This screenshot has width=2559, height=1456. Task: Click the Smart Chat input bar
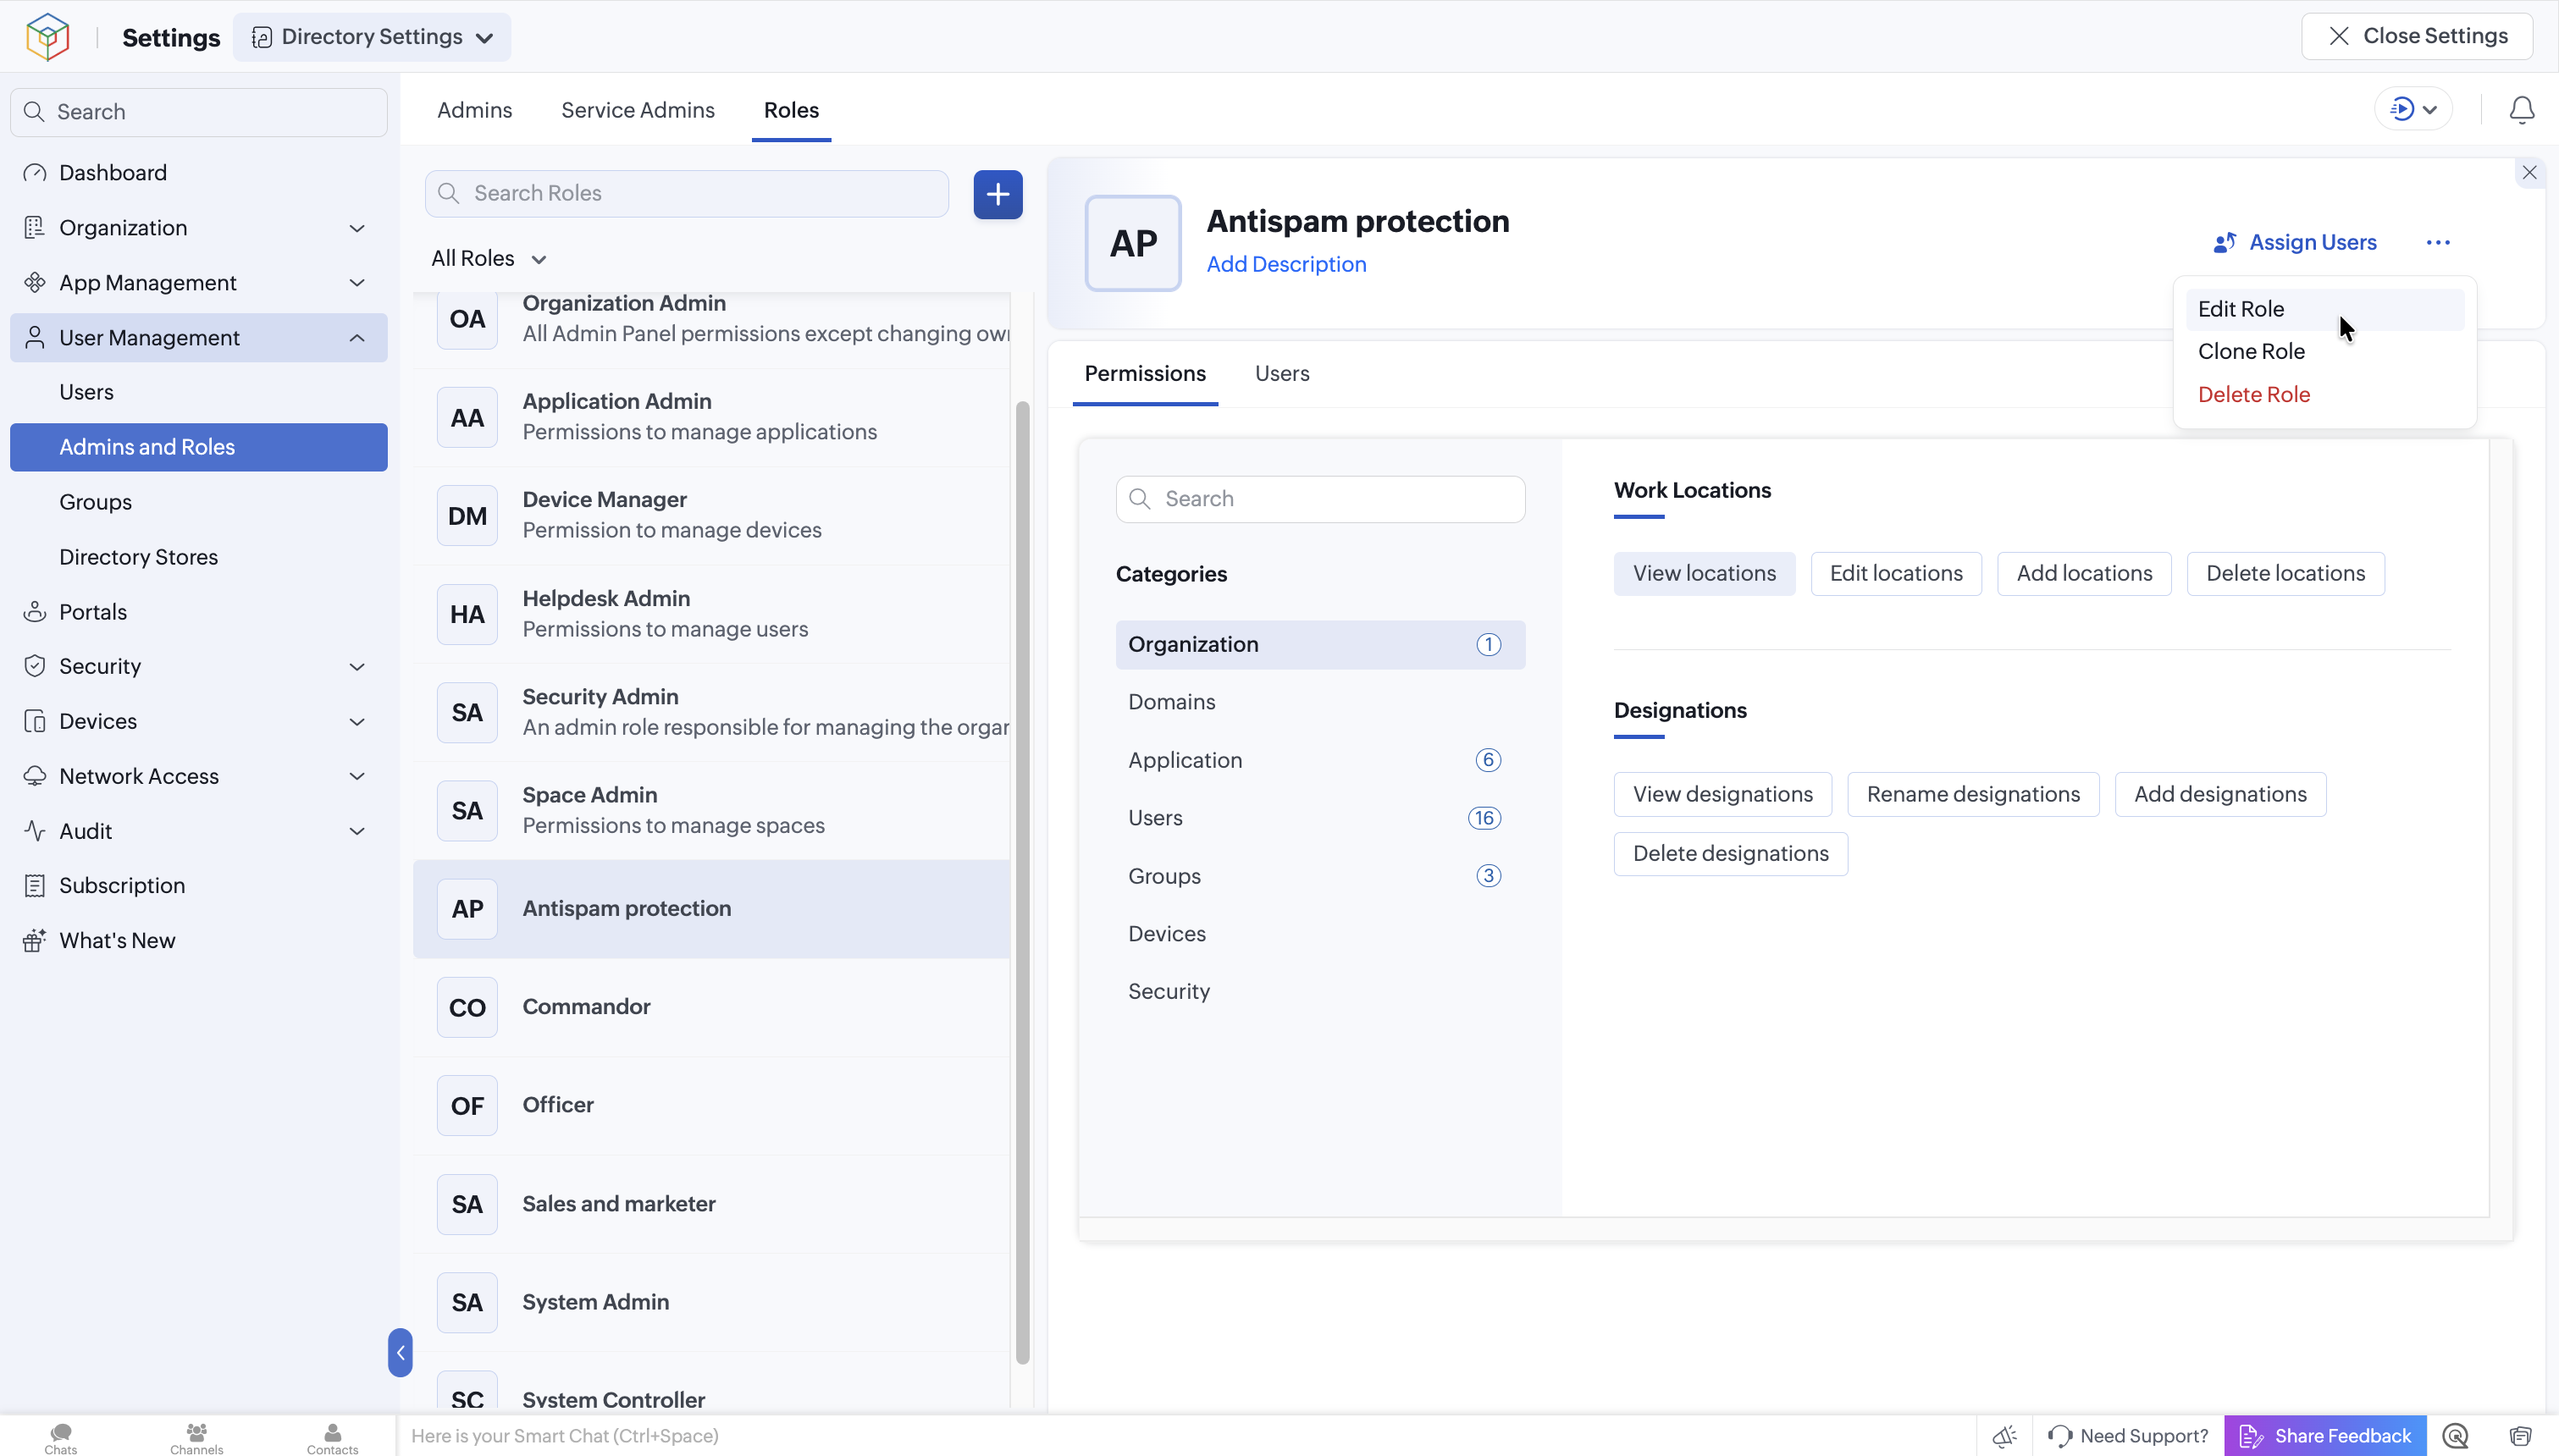pos(1186,1436)
